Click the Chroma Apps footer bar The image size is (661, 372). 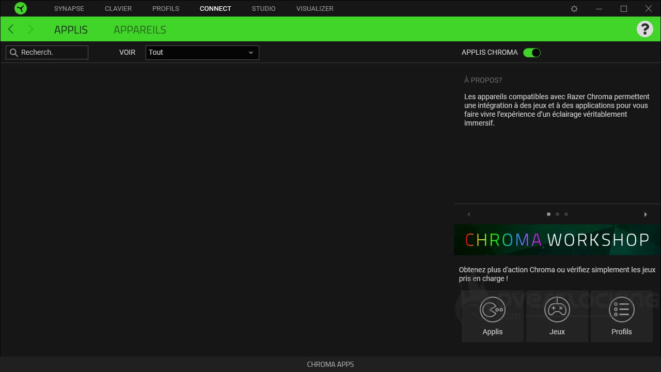tap(330, 364)
